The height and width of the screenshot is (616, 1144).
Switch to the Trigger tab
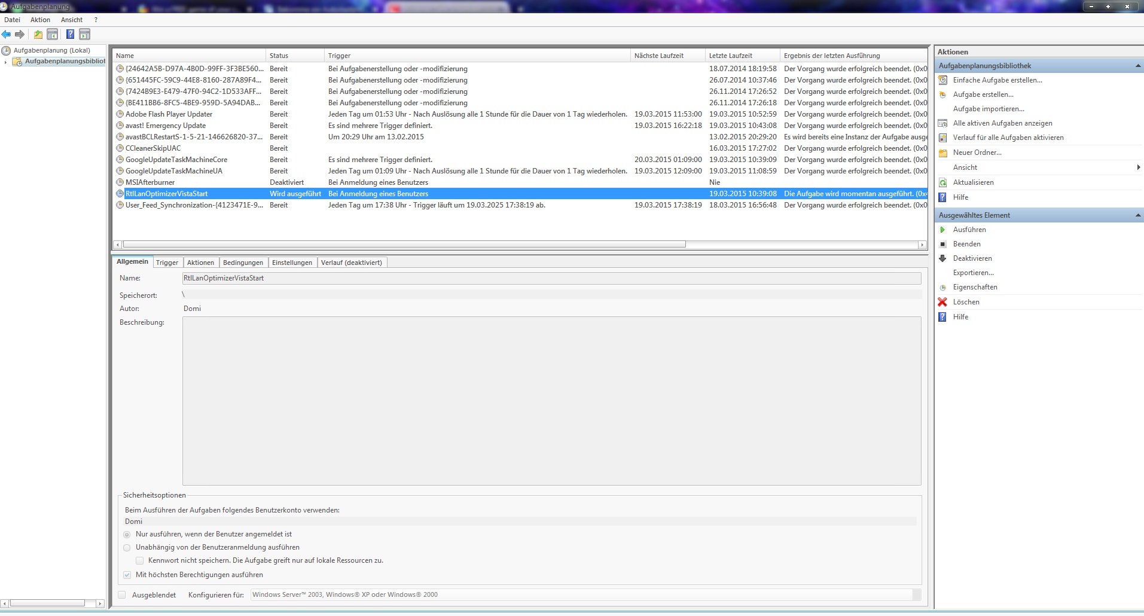tap(167, 263)
